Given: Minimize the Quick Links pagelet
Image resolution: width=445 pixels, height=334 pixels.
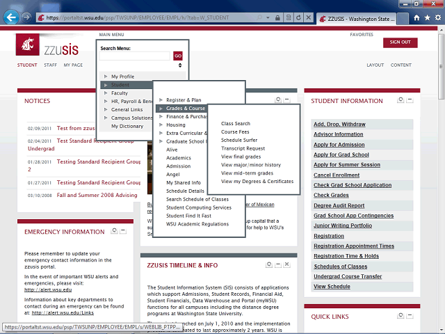Looking at the screenshot, I should pyautogui.click(x=410, y=315).
